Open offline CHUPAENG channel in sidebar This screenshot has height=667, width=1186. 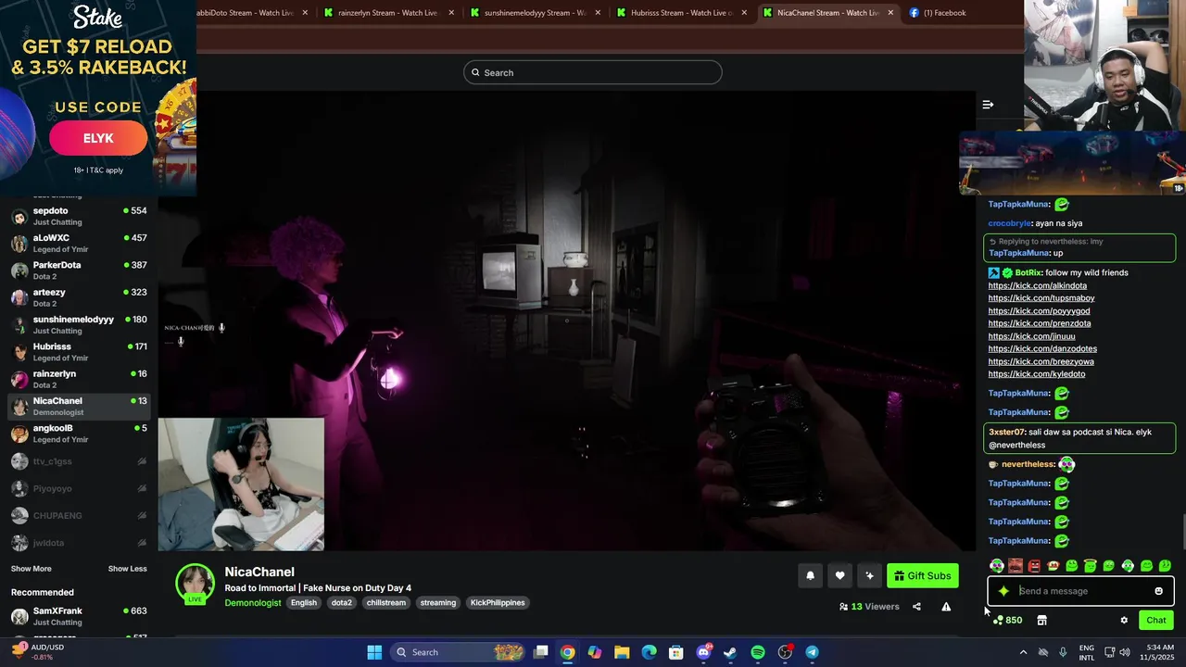click(79, 515)
